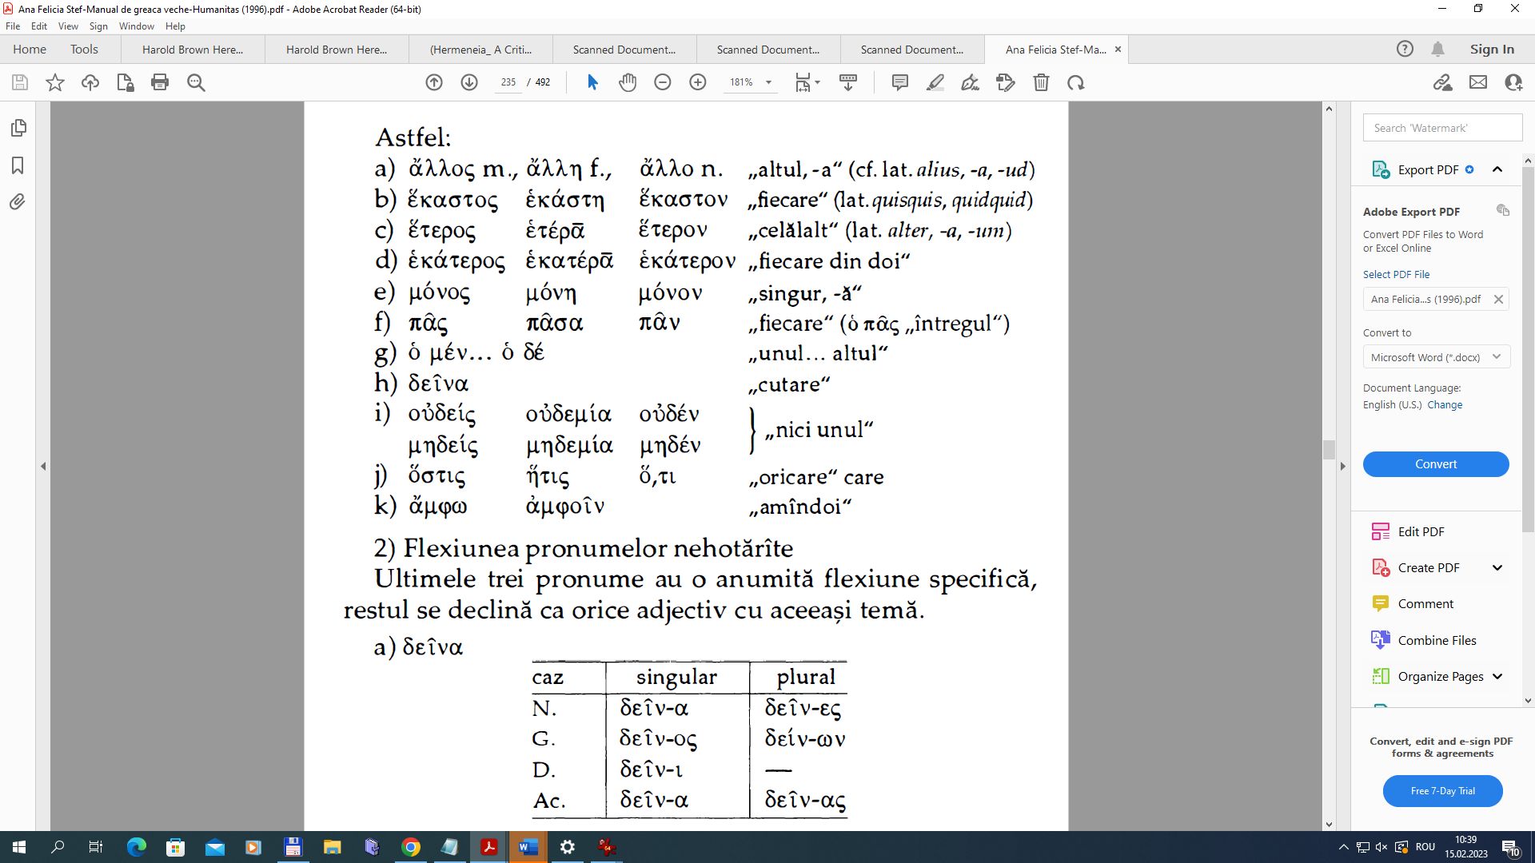The image size is (1535, 863).
Task: Open the Window menu
Action: 137,26
